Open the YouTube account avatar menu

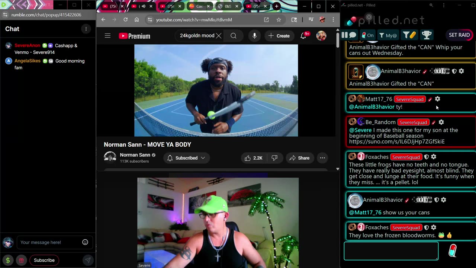pos(321,36)
